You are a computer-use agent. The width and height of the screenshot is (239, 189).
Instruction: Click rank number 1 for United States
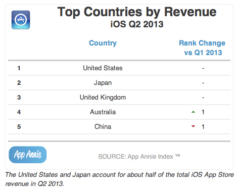(19, 68)
